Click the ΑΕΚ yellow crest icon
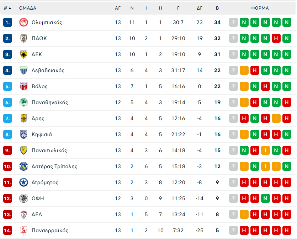Viewport: 297px width, 239px height. (24, 54)
